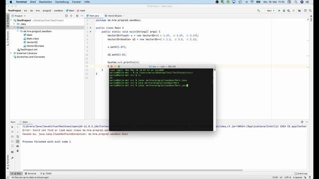Click the grayed Stop icon in main toolbar
The height and width of the screenshot is (179, 319).
[294, 10]
